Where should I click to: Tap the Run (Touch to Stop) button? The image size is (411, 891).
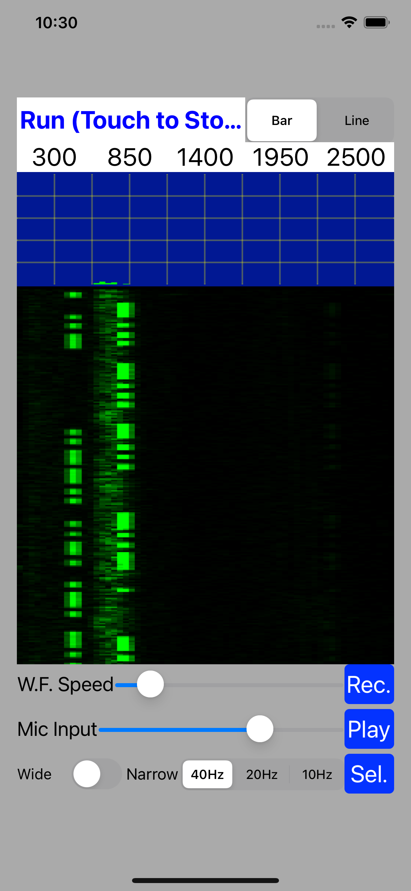(x=131, y=120)
